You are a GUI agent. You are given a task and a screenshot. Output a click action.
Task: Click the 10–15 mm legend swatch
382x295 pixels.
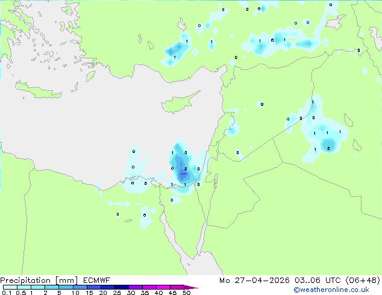click(x=80, y=287)
